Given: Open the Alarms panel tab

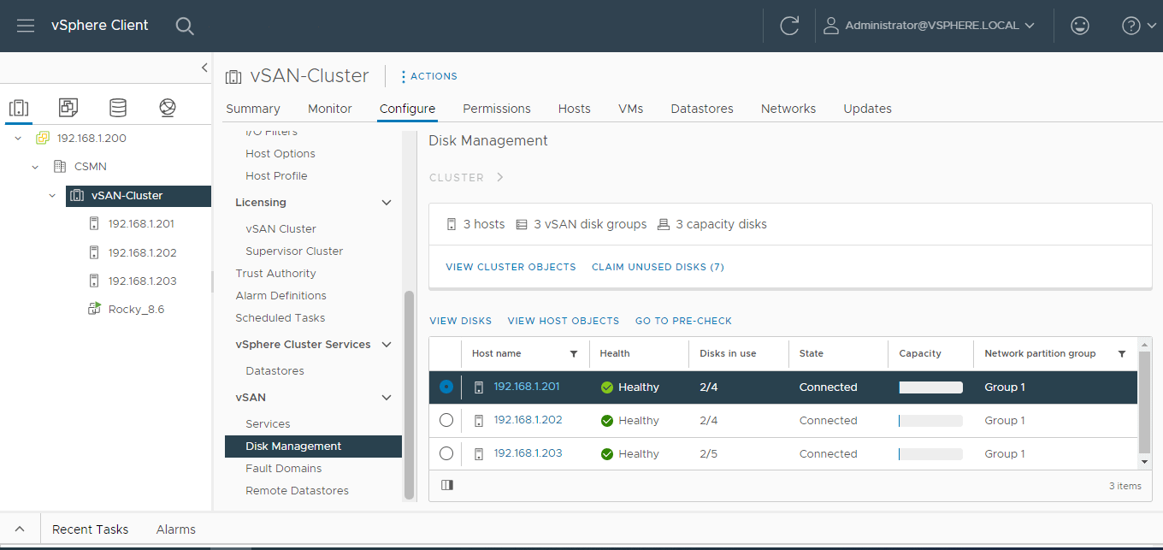Looking at the screenshot, I should click(x=176, y=529).
